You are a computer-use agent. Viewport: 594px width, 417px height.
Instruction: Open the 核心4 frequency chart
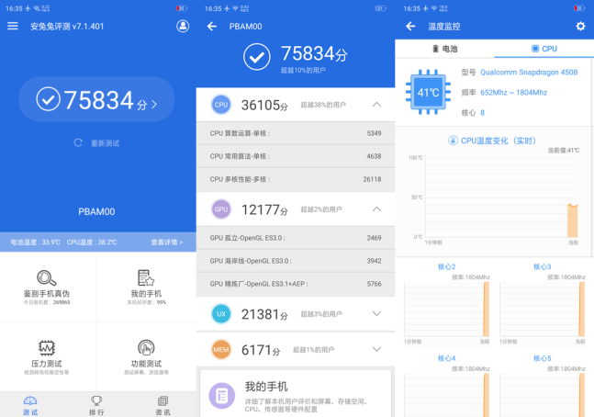click(446, 395)
